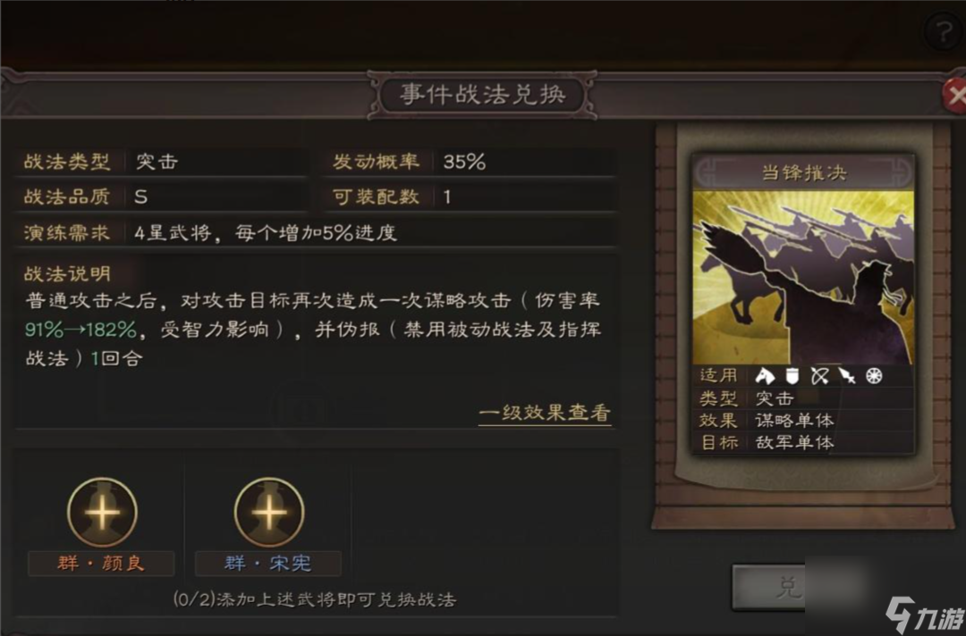966x636 pixels.
Task: Select the 群·宋宪 name label
Action: click(268, 563)
